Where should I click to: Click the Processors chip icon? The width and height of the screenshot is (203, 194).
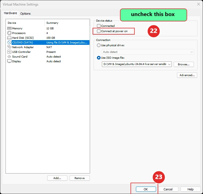tap(9, 33)
